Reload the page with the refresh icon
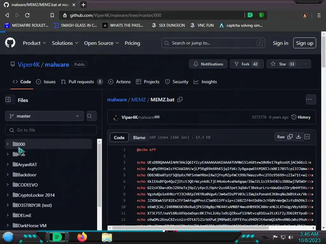The image size is (326, 244). [x=27, y=15]
